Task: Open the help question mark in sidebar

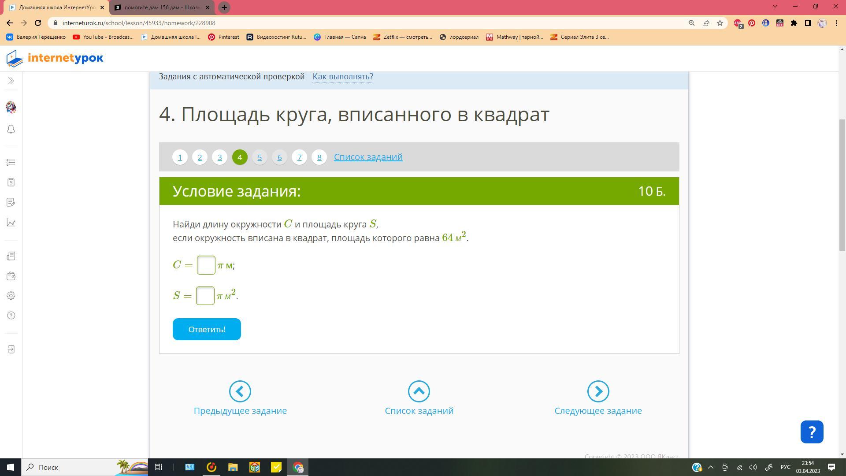Action: [11, 316]
